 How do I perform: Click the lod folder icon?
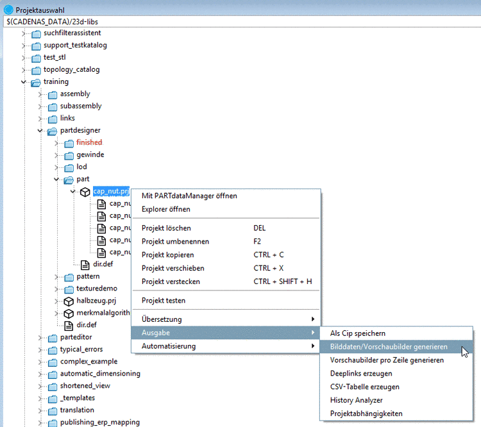point(69,167)
